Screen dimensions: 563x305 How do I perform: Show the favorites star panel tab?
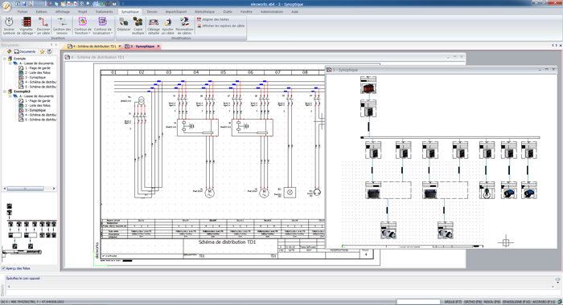point(42,51)
